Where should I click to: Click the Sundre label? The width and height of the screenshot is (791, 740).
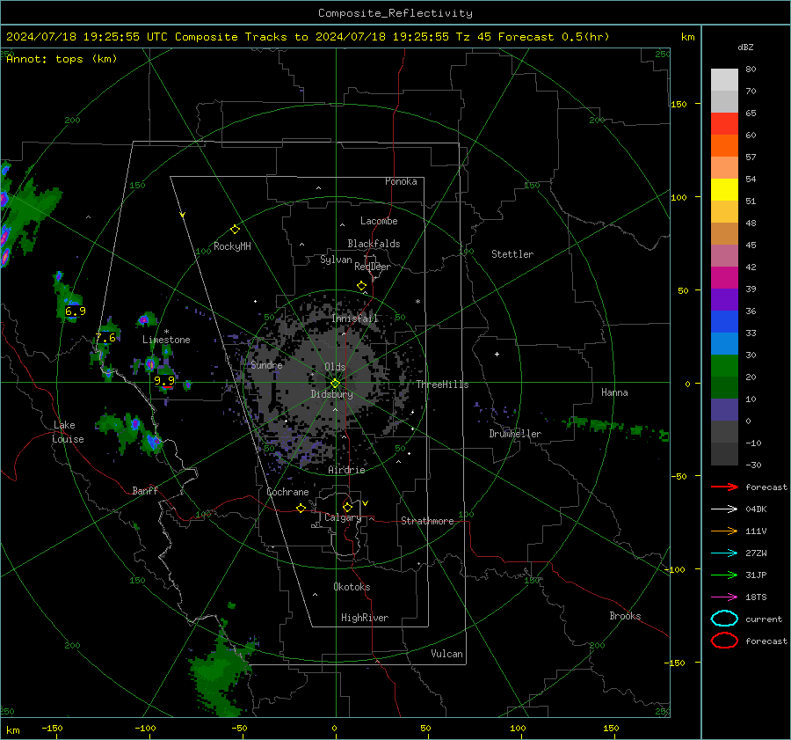coord(266,365)
